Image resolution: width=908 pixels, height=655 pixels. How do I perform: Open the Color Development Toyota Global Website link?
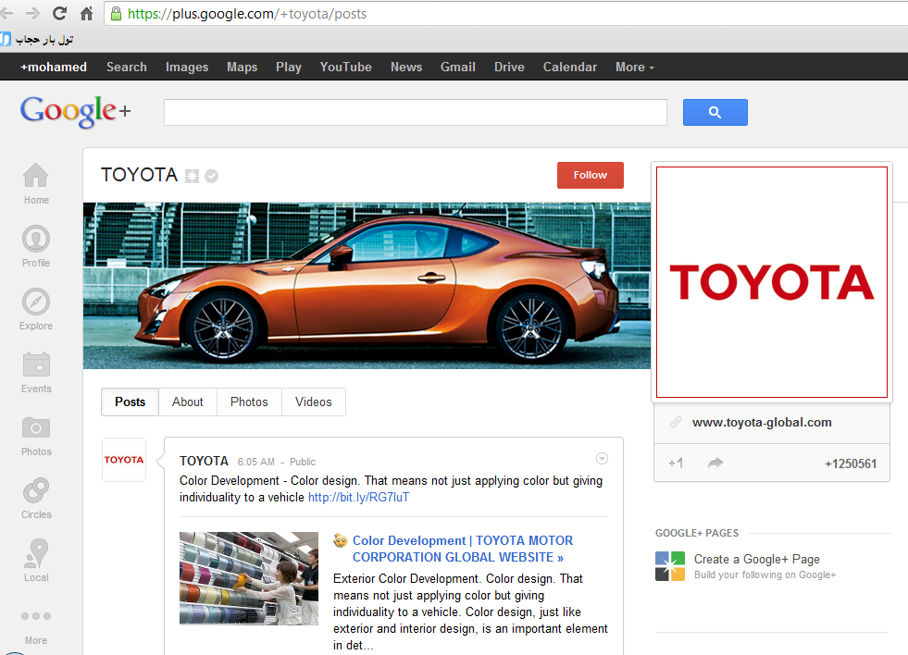click(x=463, y=549)
